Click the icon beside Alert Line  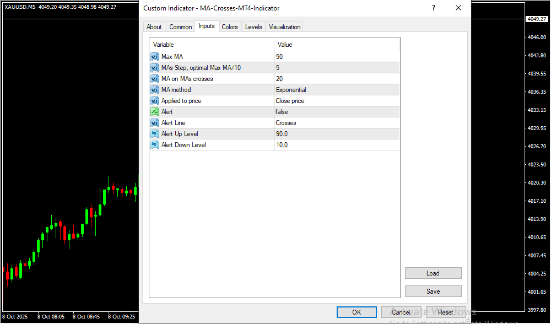(x=154, y=123)
